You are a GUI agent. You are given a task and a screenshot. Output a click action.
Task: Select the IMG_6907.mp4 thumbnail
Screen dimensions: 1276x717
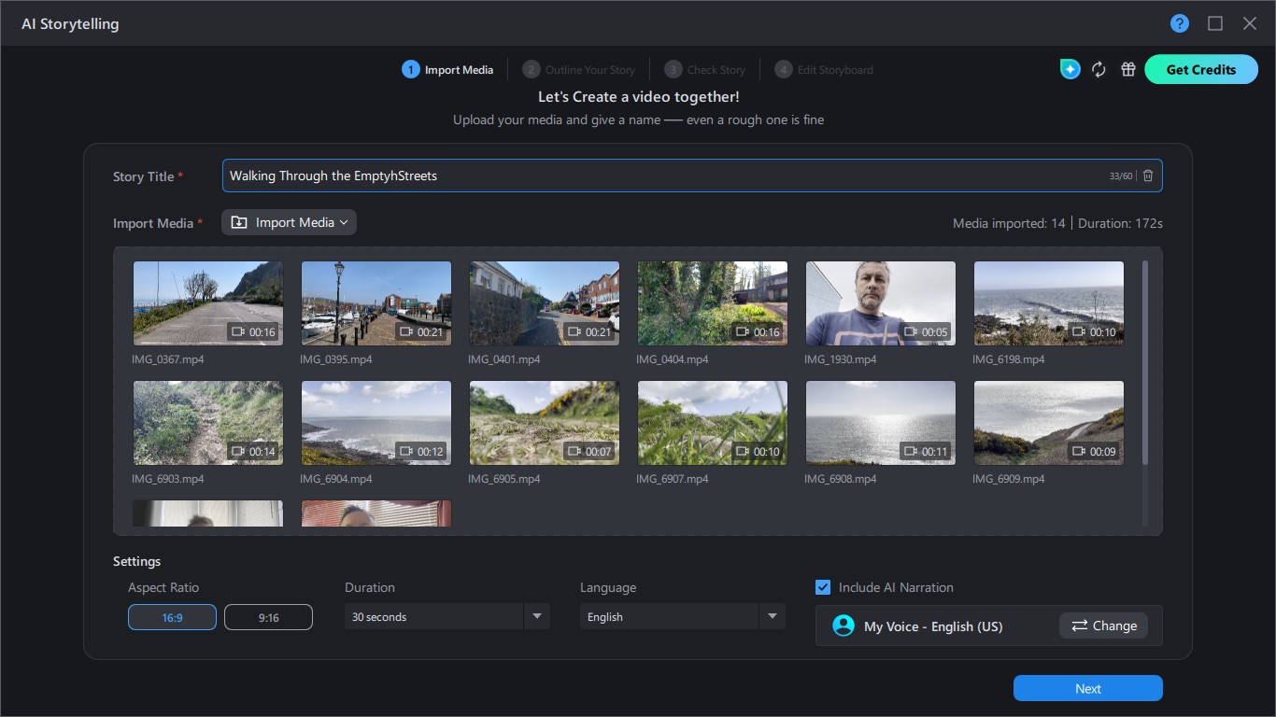(x=713, y=423)
